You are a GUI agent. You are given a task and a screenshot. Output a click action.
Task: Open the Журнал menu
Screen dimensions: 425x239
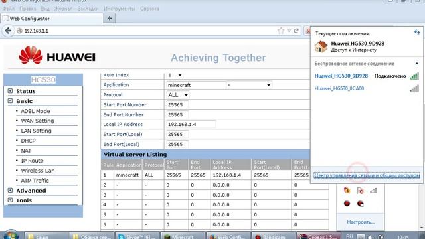point(63,9)
